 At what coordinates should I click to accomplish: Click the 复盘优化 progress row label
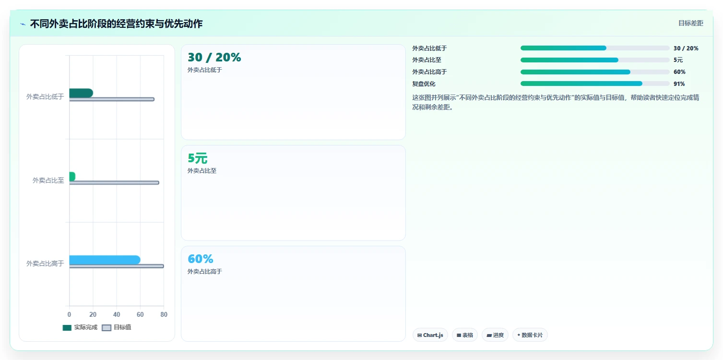[x=424, y=84]
